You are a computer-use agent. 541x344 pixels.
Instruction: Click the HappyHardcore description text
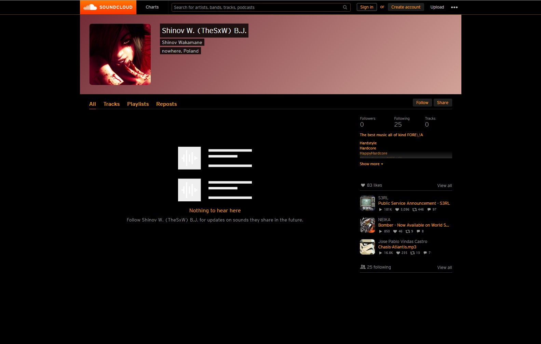point(373,154)
